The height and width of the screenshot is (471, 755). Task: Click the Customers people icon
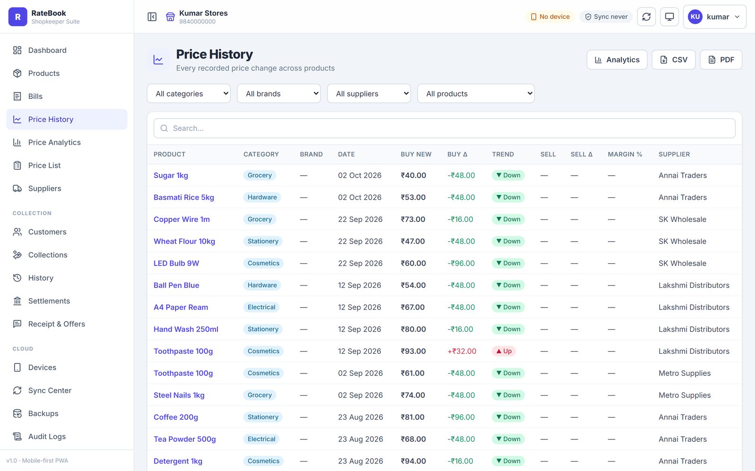point(17,232)
